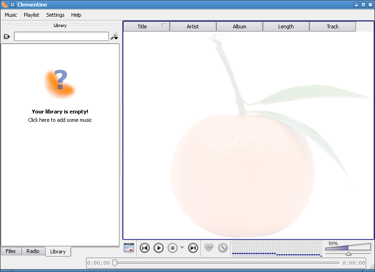Open stop button dropdown arrow

pos(182,248)
